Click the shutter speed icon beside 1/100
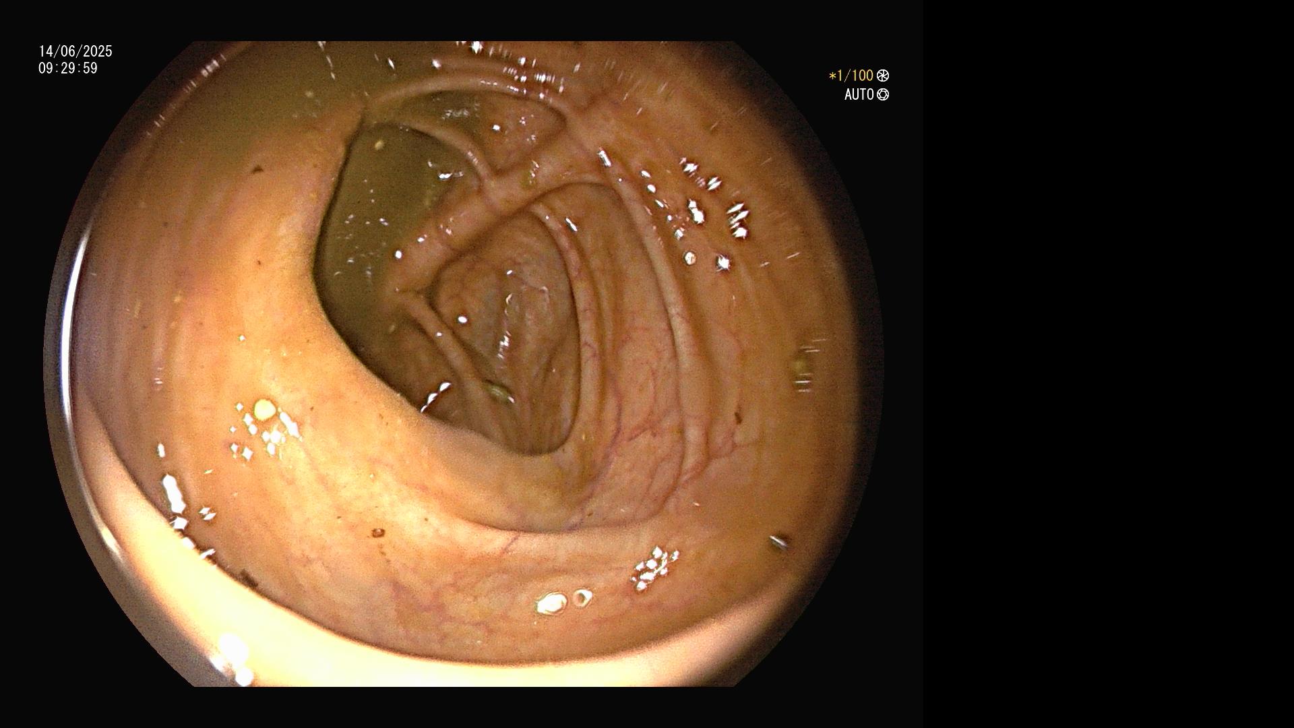 (882, 76)
